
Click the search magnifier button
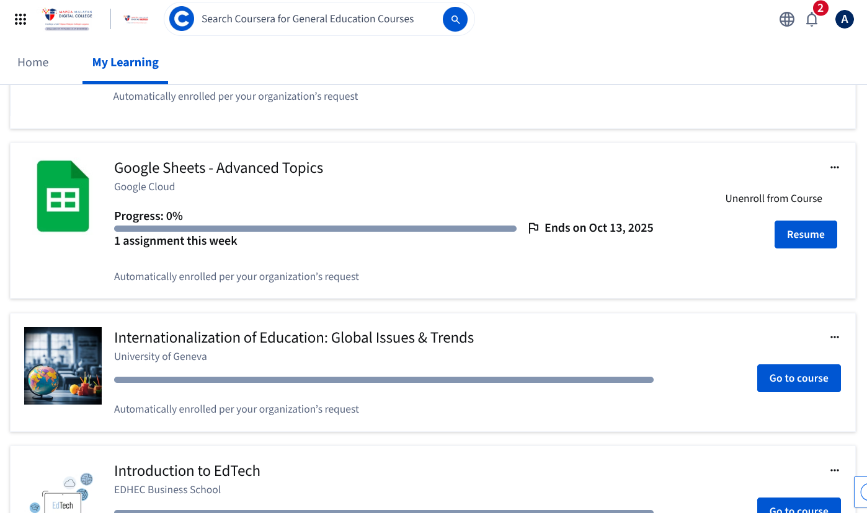[455, 19]
